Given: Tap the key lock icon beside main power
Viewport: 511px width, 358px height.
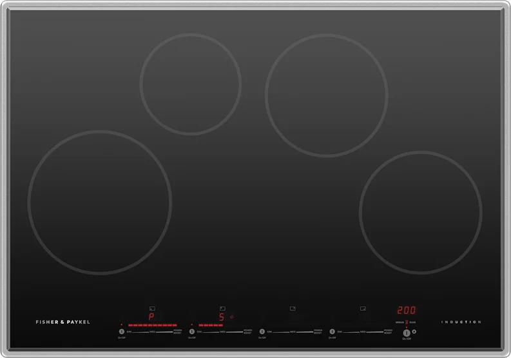Looking at the screenshot, I should pyautogui.click(x=414, y=332).
